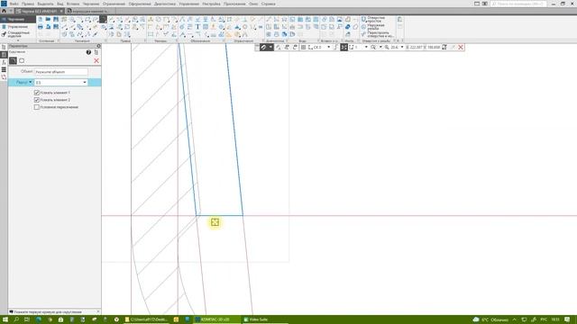Select the Управление toolbar set

coord(14,27)
